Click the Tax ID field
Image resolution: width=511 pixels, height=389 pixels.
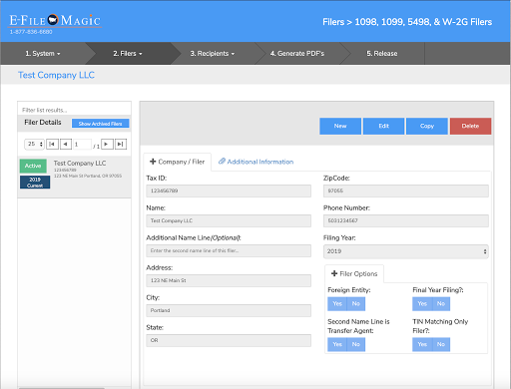(x=229, y=191)
